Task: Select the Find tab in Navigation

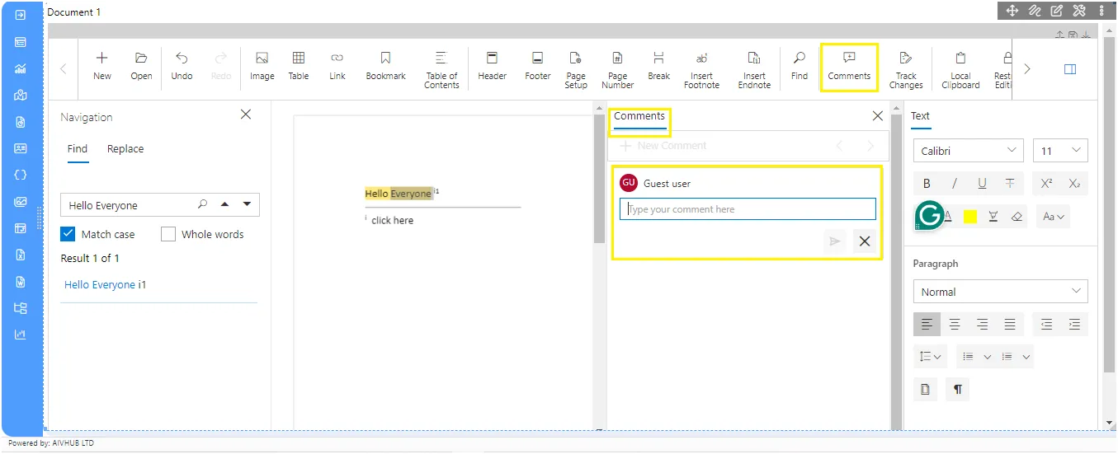Action: (78, 149)
